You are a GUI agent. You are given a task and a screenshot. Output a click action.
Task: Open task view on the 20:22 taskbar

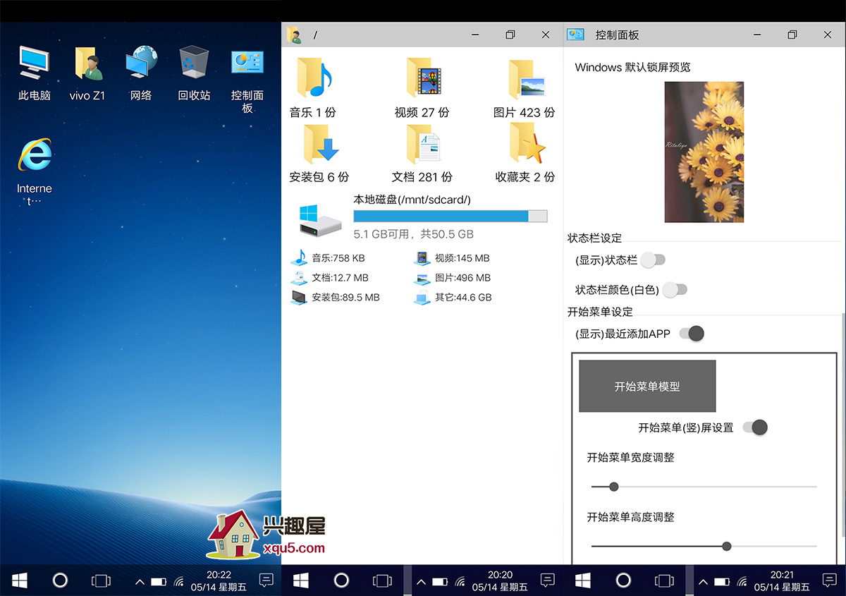click(x=101, y=580)
